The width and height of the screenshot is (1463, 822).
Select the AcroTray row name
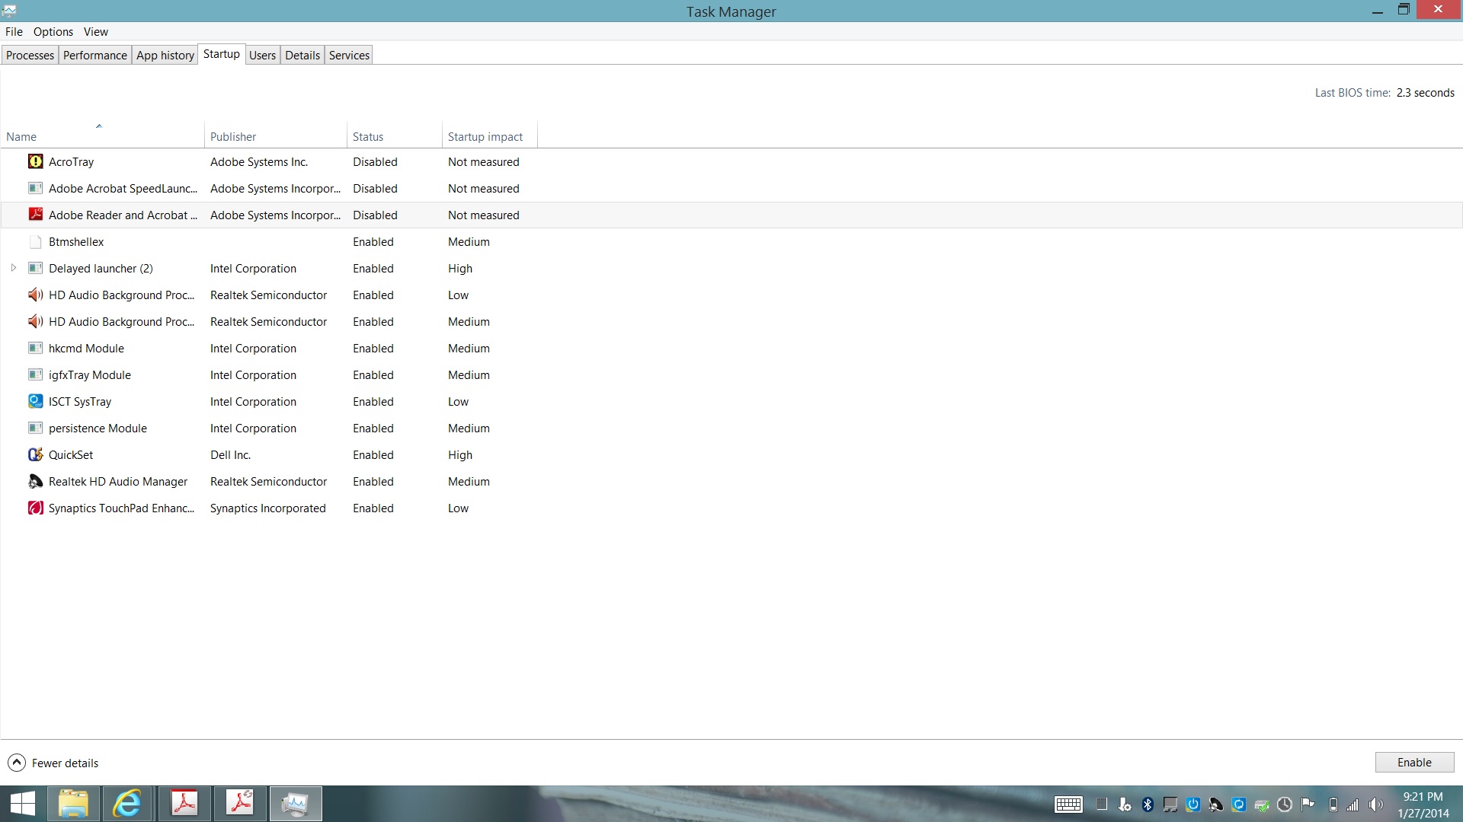72,161
